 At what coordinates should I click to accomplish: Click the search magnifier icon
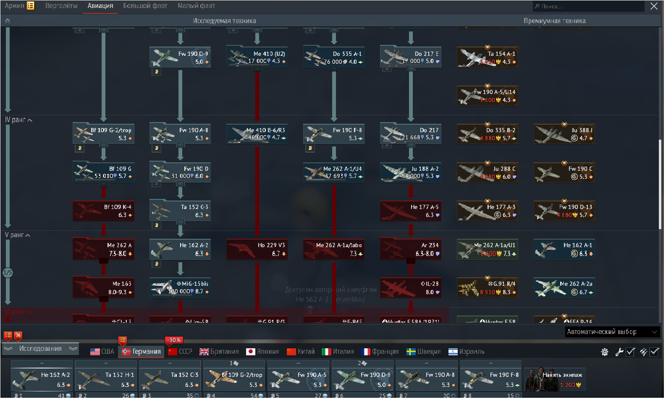(x=537, y=6)
